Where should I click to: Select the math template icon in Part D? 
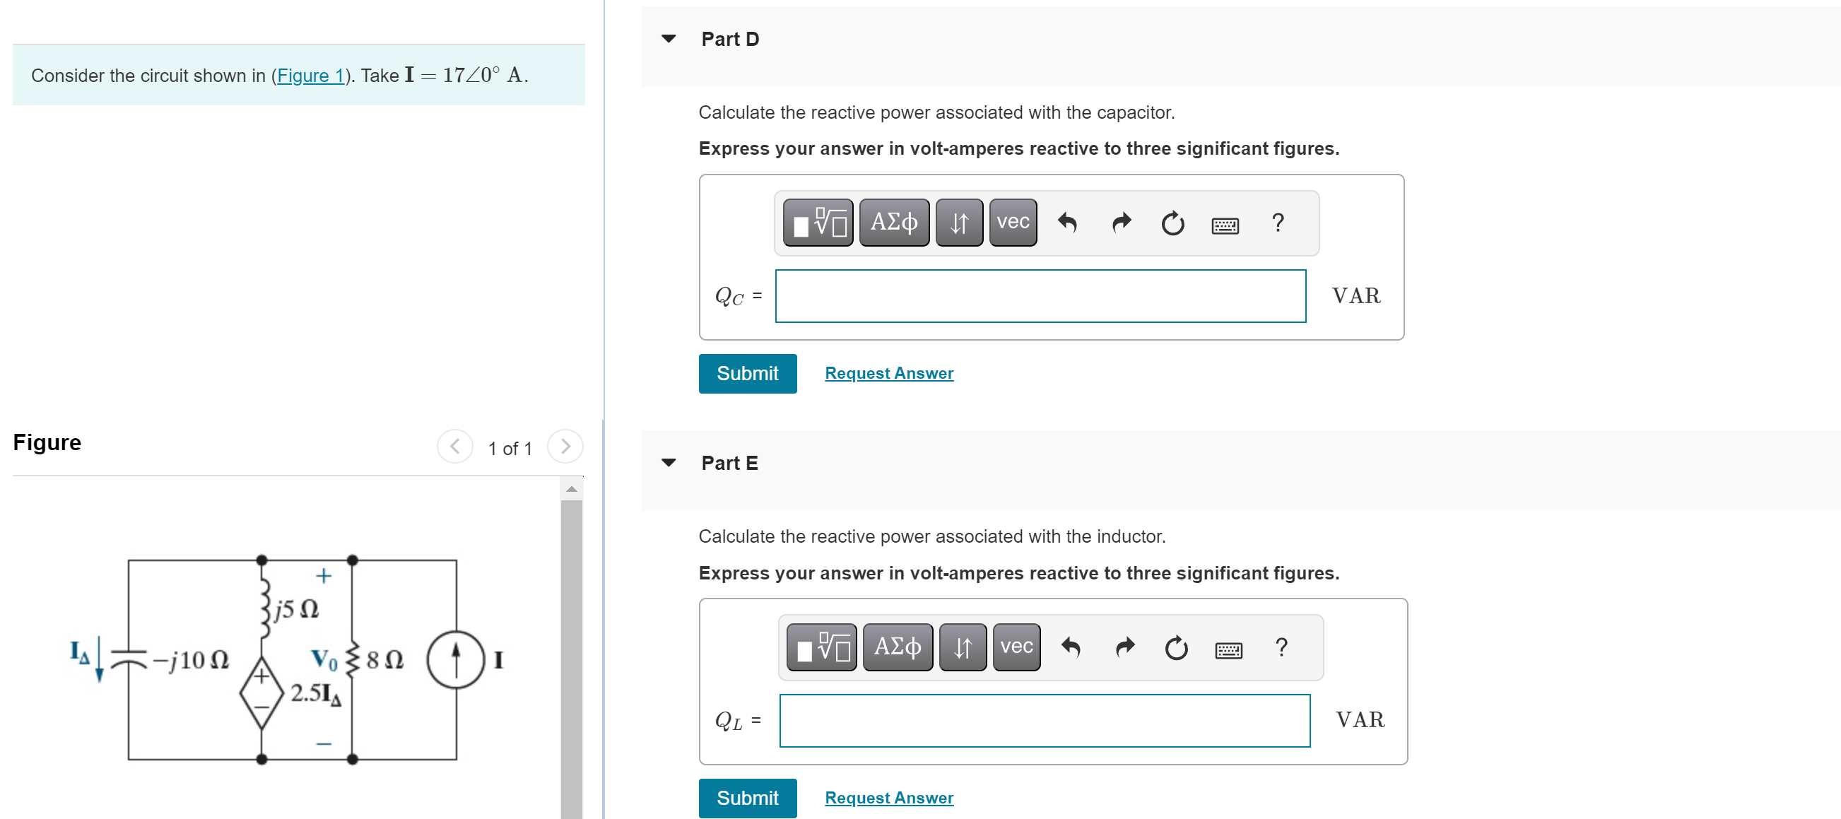[818, 223]
